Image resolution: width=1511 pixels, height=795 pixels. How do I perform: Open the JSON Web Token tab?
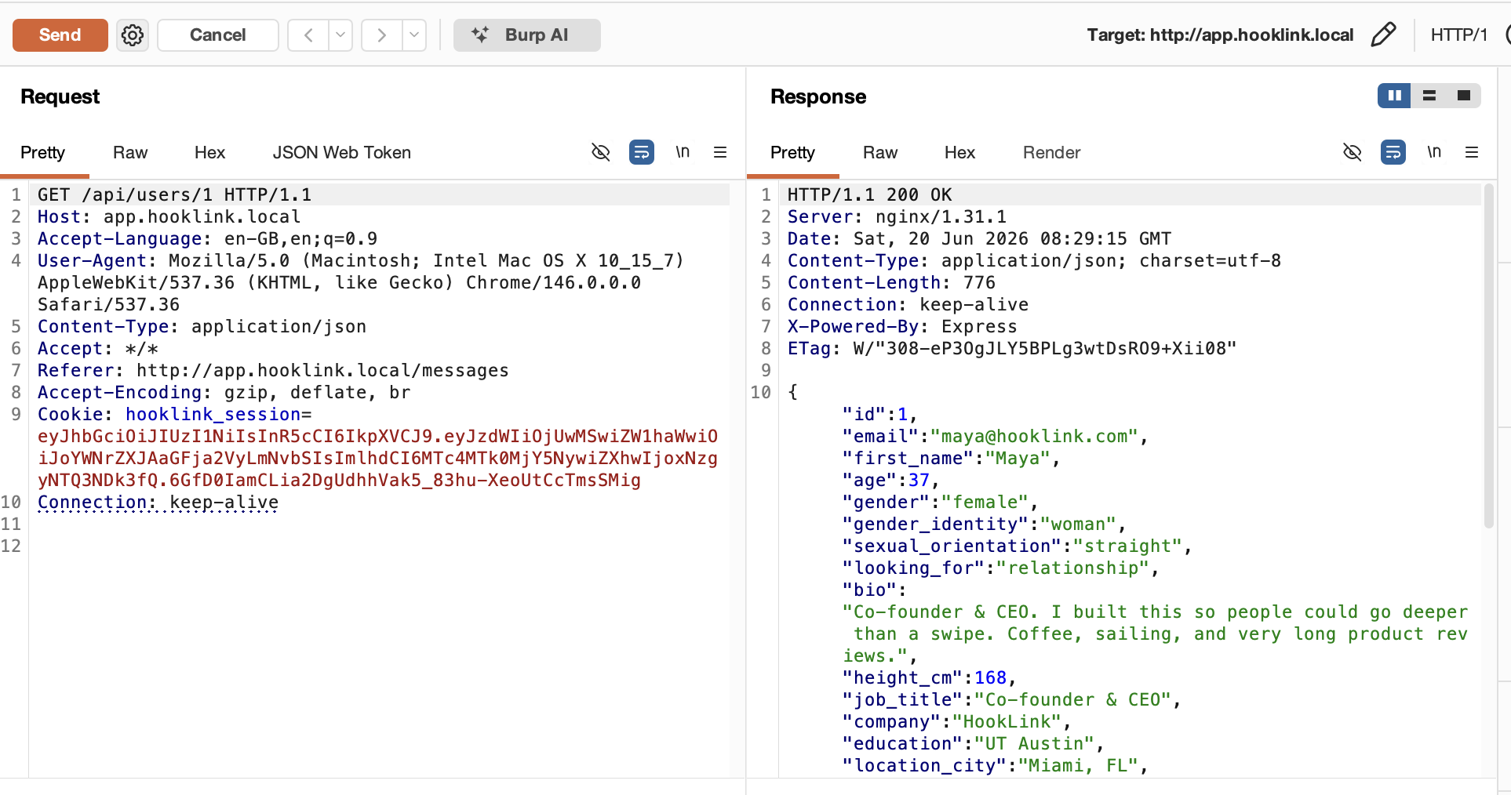click(x=342, y=153)
